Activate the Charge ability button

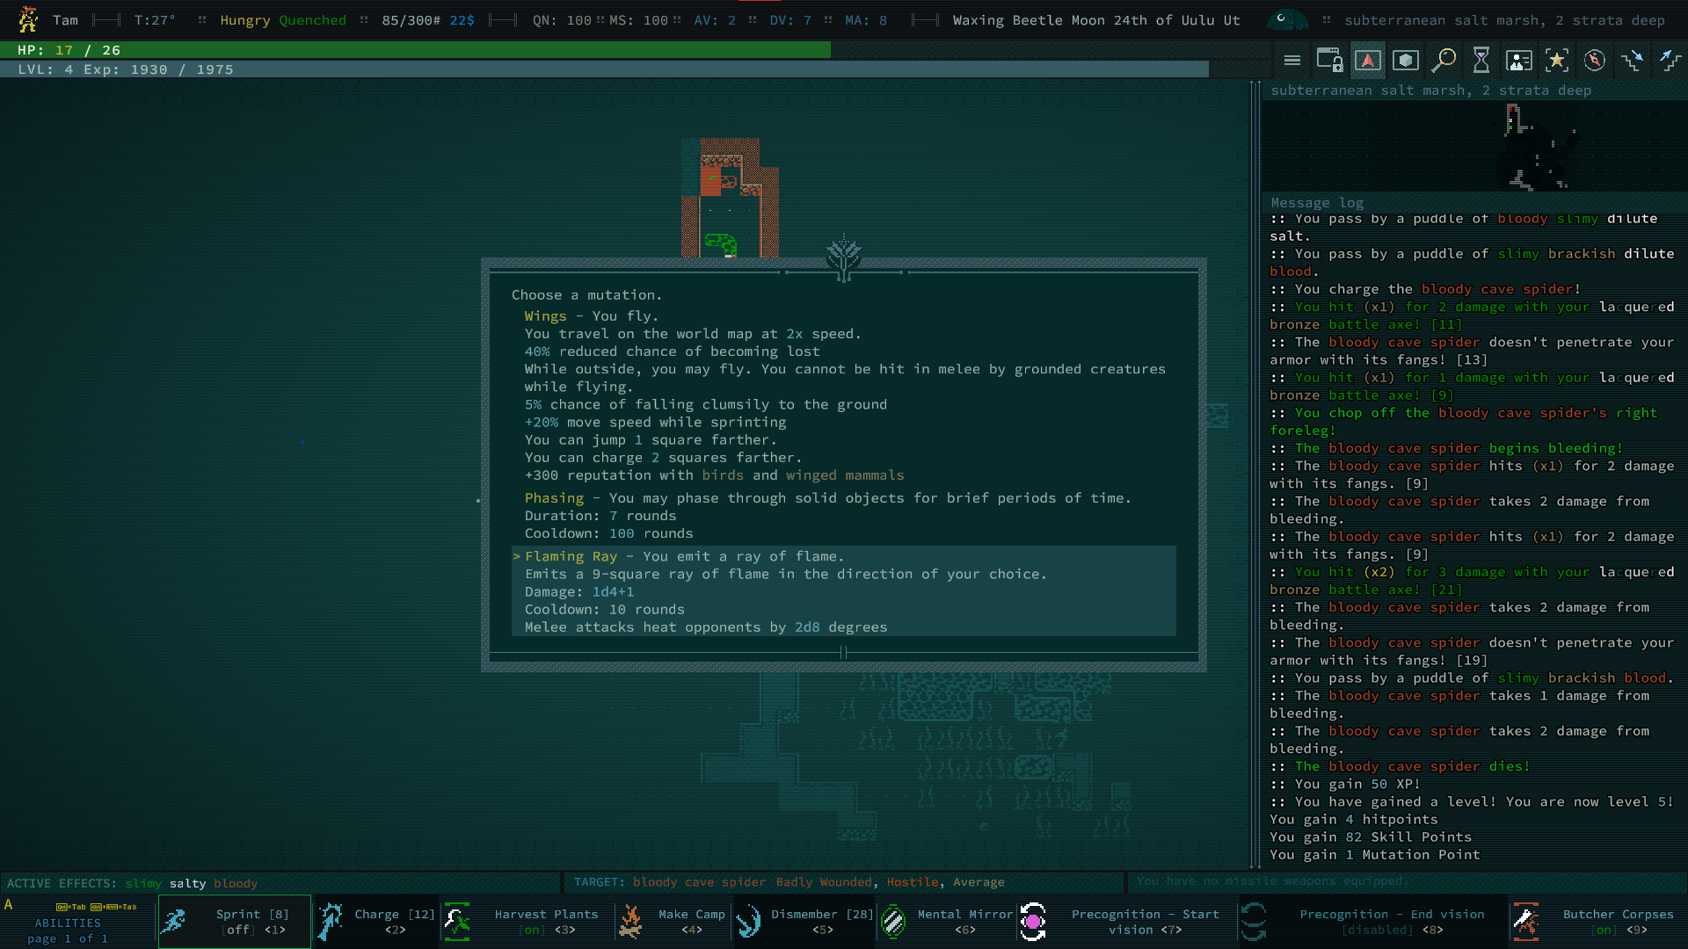pos(378,922)
